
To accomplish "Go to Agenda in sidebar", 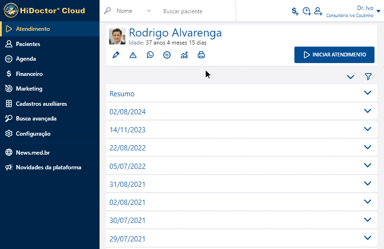I will (x=26, y=59).
